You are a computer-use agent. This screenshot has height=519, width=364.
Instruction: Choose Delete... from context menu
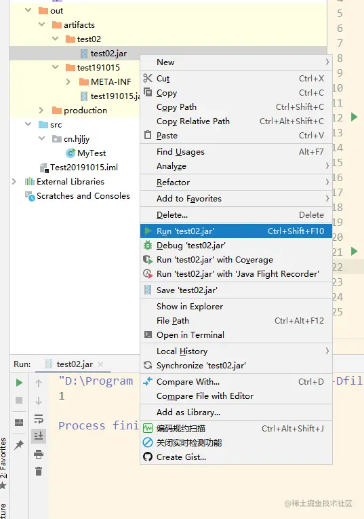[236, 214]
